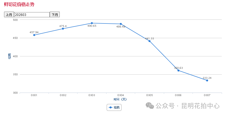The image size is (227, 115).
Task: Focus the 202603 month input field
Action: click(32, 15)
